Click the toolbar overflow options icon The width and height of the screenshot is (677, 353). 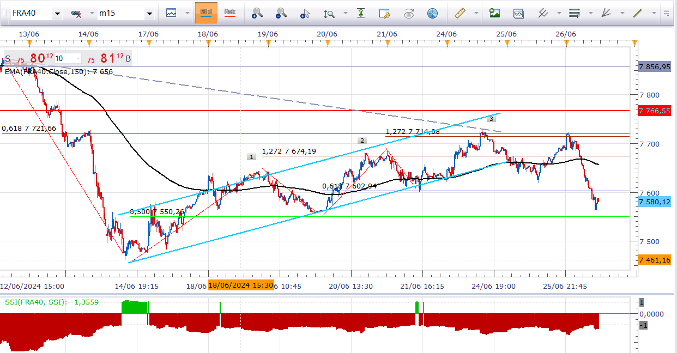point(665,13)
